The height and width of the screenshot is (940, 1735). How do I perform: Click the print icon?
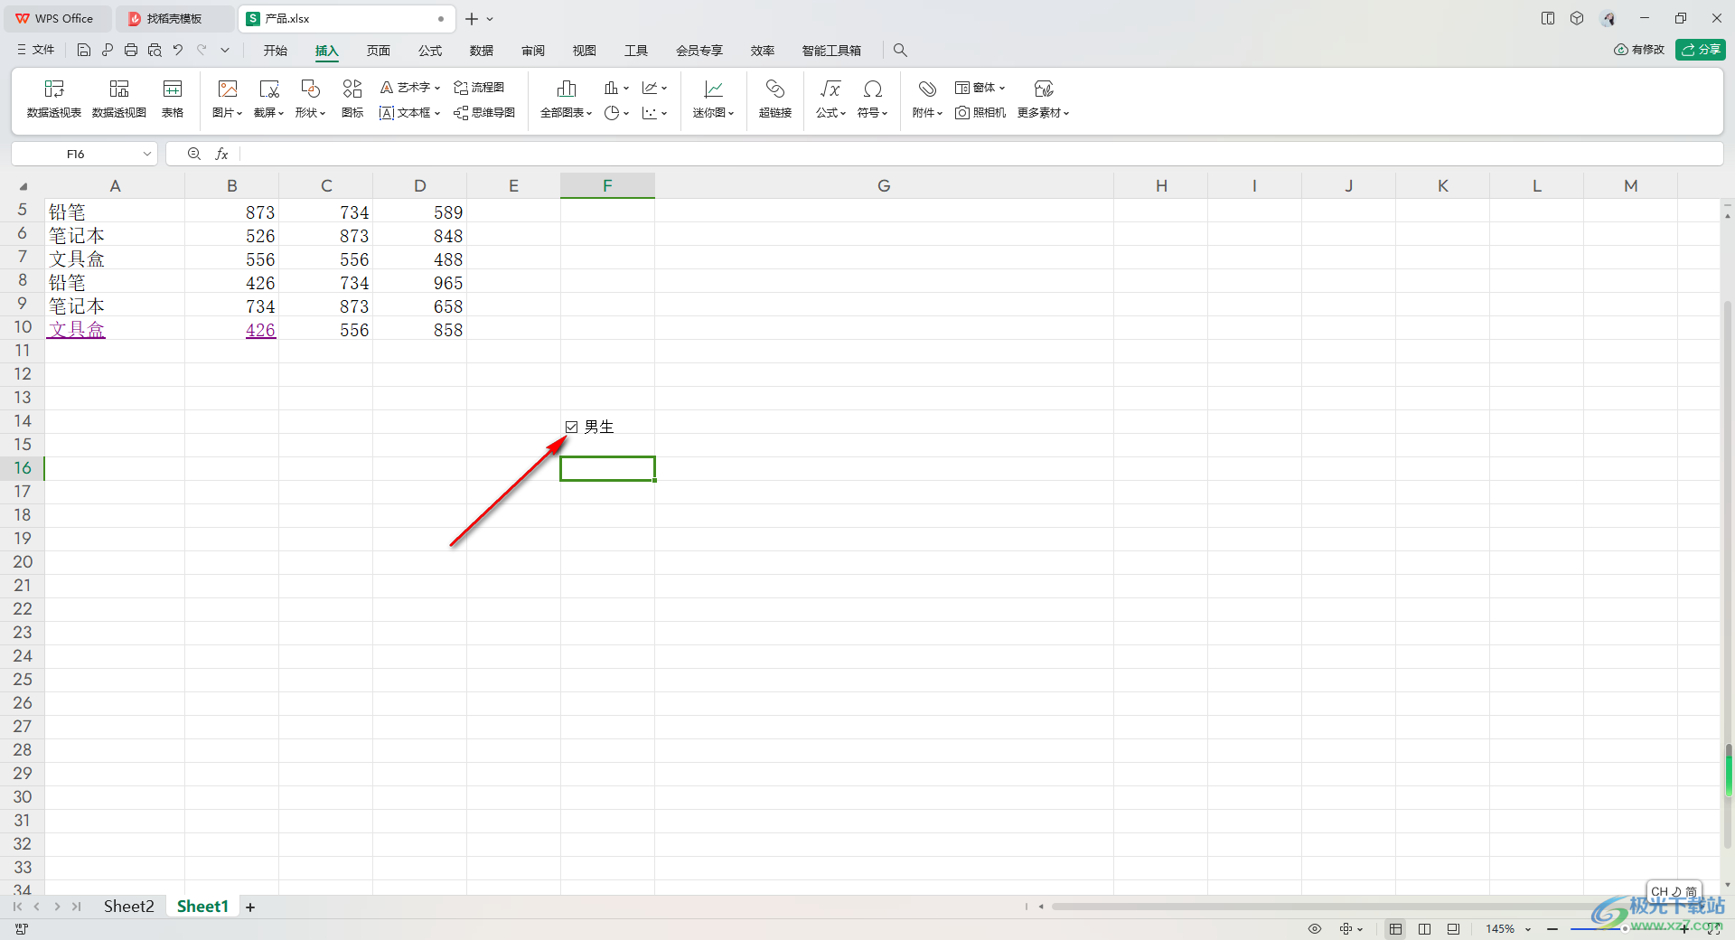click(131, 51)
